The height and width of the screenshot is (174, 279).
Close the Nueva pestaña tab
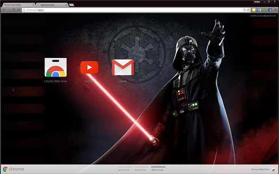(33, 5)
